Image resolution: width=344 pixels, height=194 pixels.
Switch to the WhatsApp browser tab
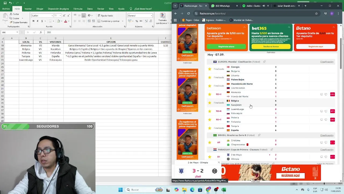pyautogui.click(x=225, y=6)
